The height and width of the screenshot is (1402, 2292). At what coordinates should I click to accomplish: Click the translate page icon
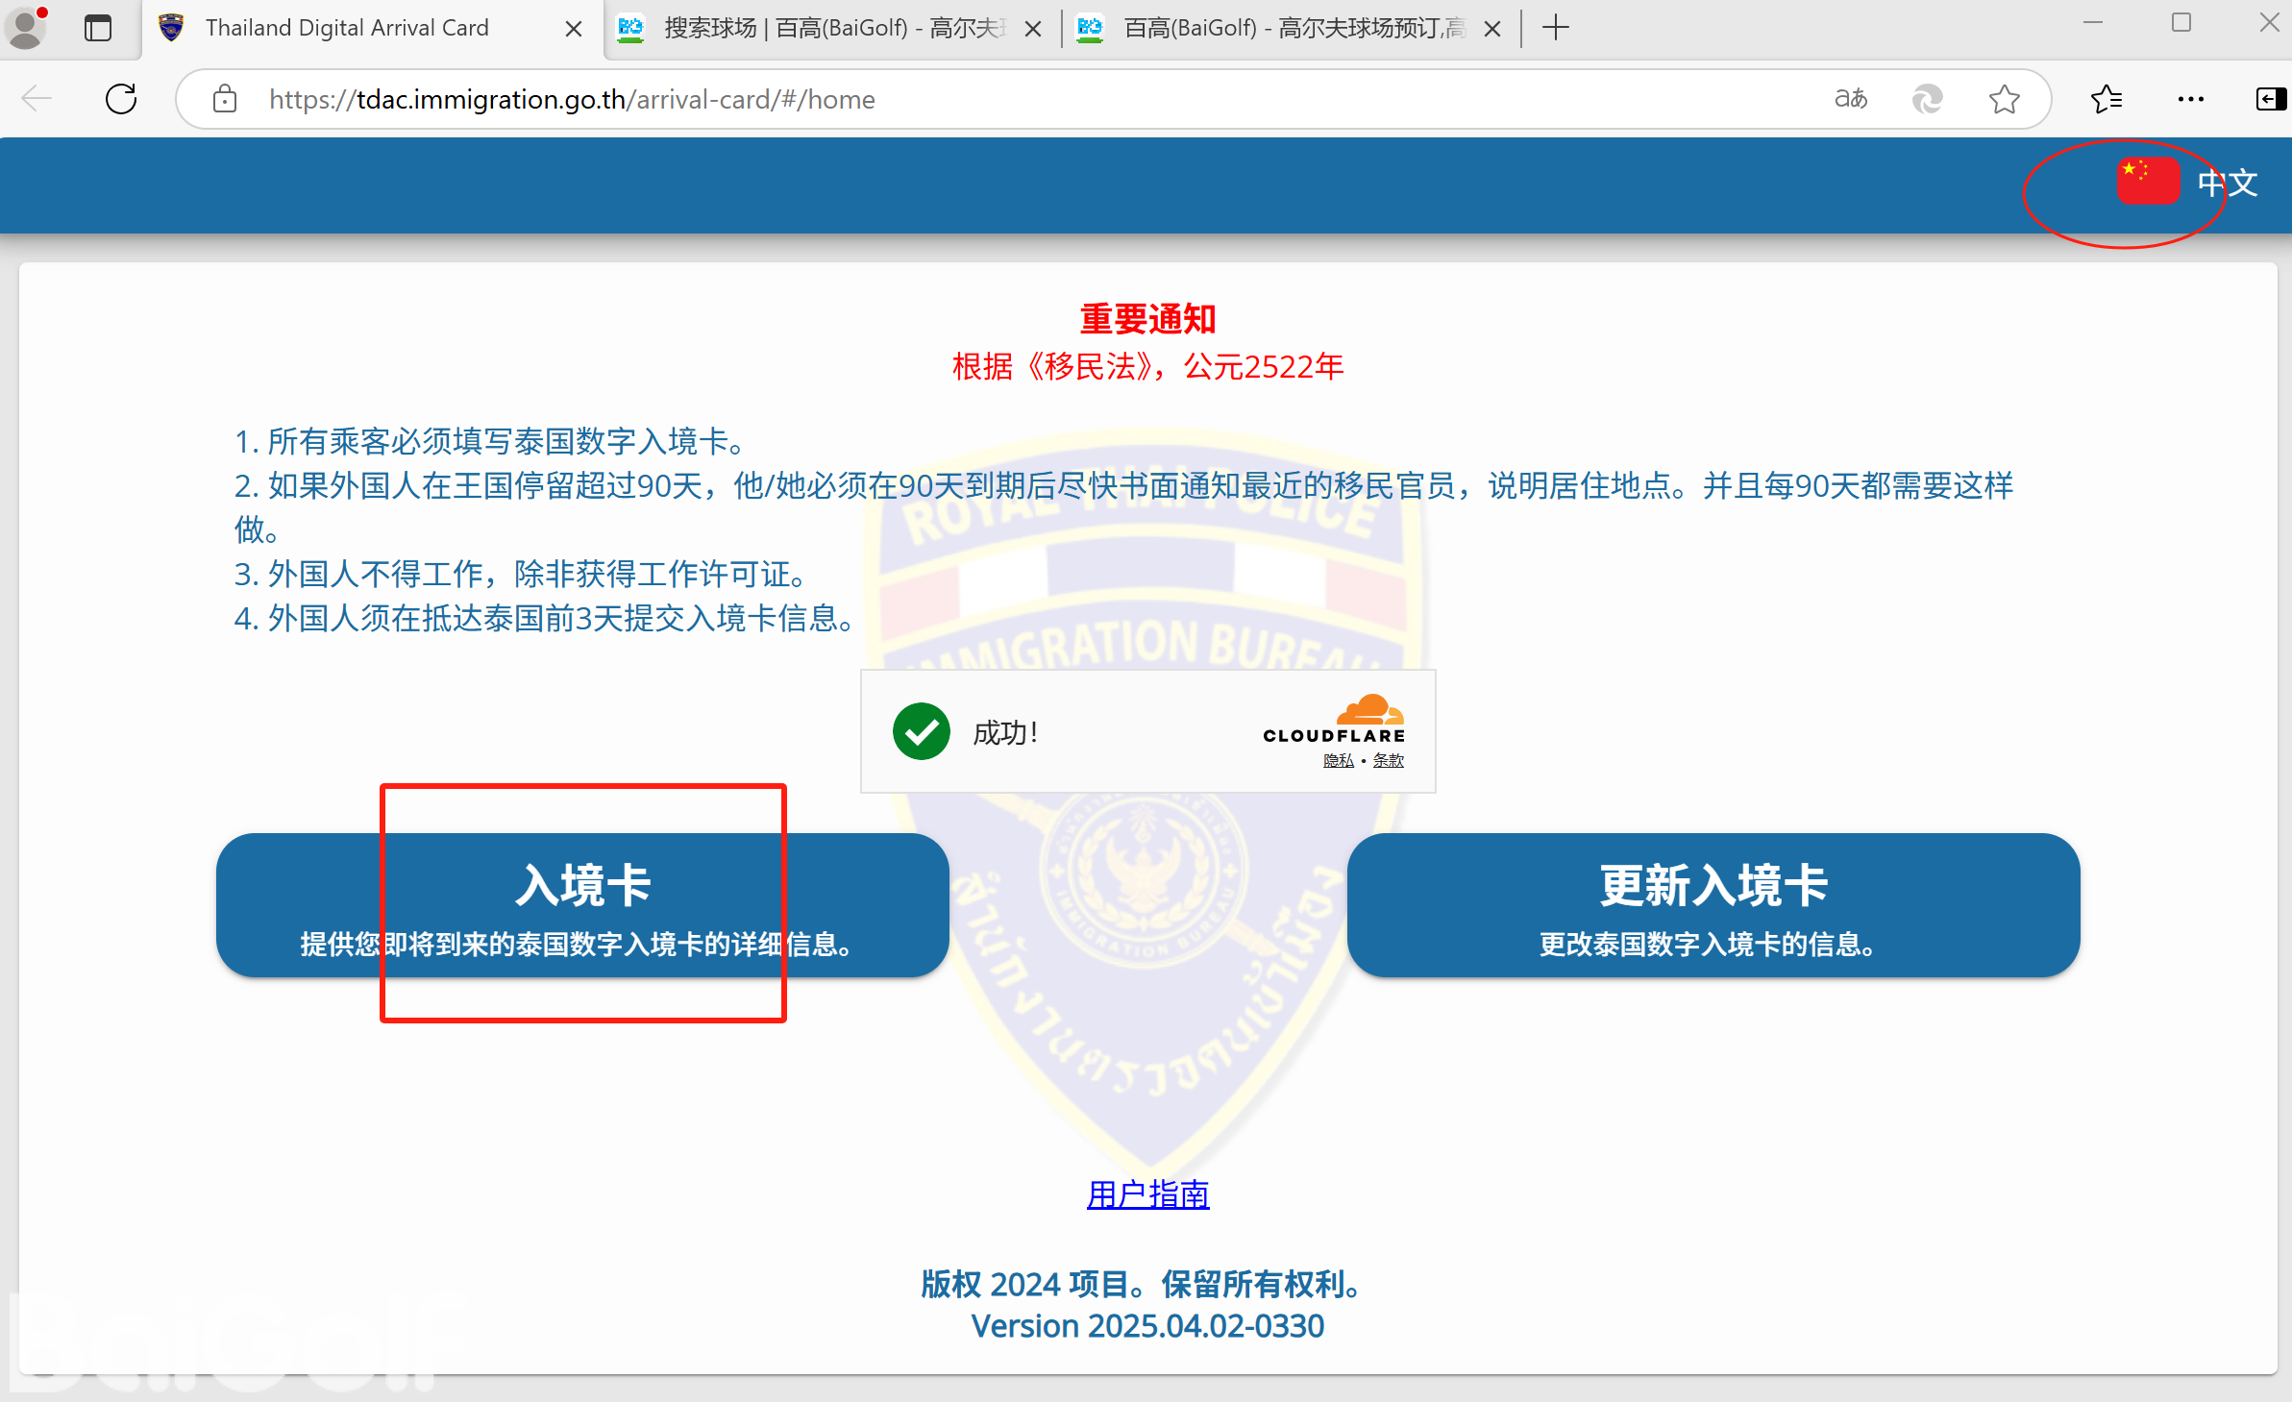[1850, 99]
